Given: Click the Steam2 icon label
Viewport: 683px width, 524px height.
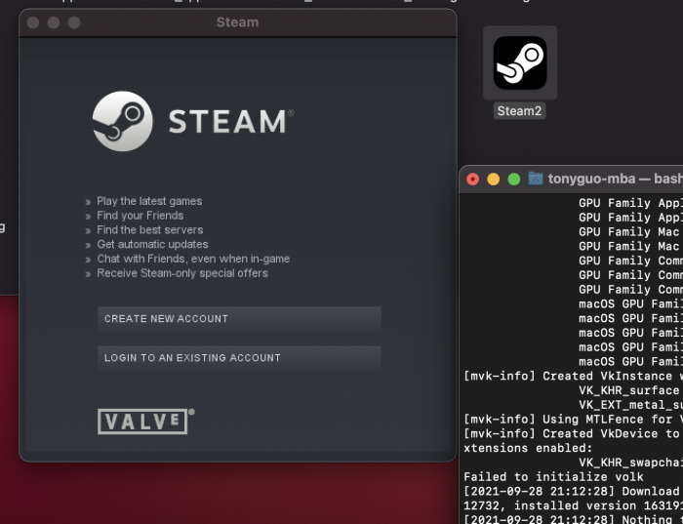Looking at the screenshot, I should [x=519, y=111].
